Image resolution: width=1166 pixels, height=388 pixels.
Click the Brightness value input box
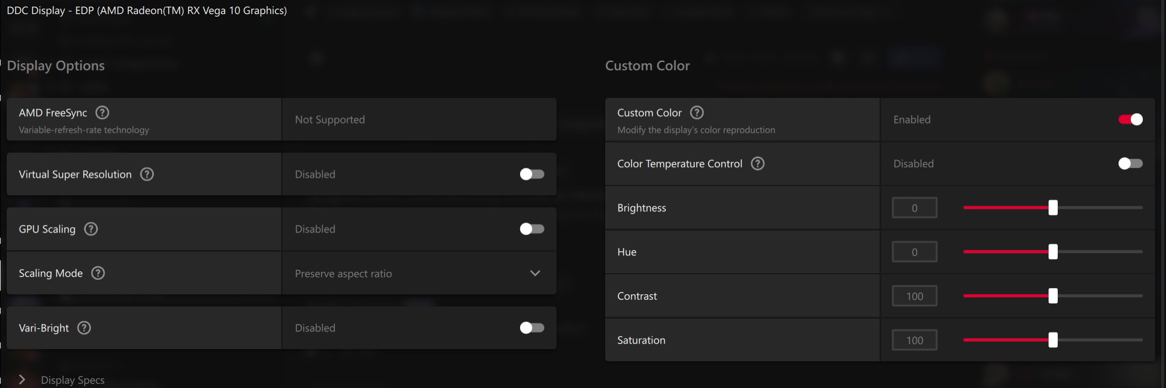click(914, 208)
